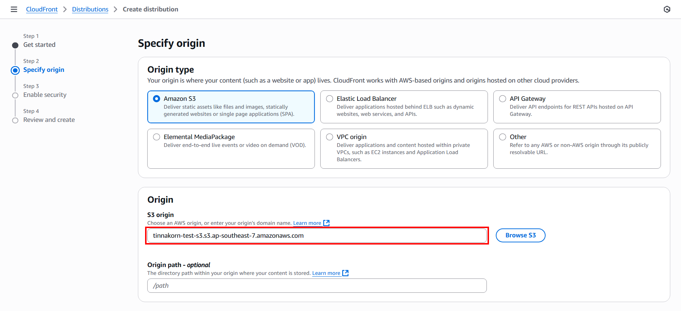Jump to the Review and create step
The image size is (681, 311).
click(49, 120)
